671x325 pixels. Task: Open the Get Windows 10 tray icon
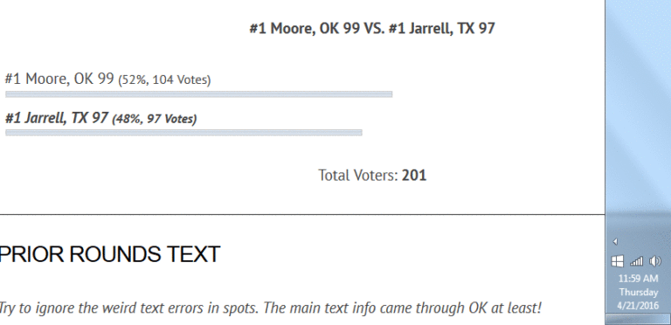(x=617, y=261)
